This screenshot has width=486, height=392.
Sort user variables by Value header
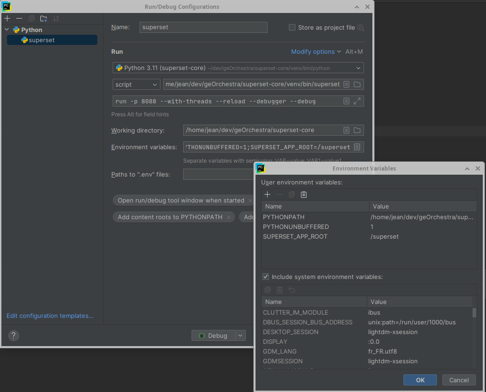pyautogui.click(x=423, y=207)
